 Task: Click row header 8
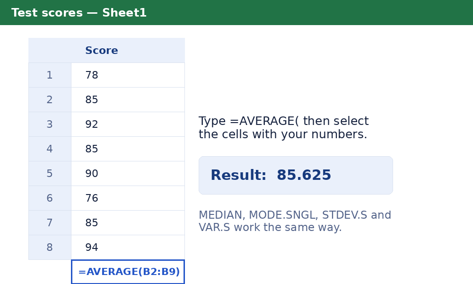[x=50, y=248]
